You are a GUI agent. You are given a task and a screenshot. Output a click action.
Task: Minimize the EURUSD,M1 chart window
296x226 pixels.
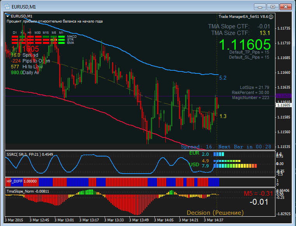tap(260, 7)
